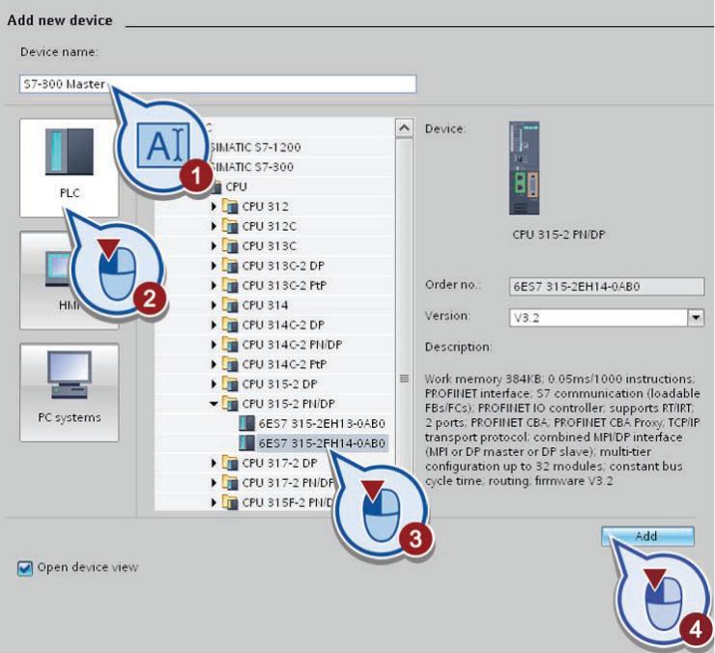Click the Device name input field

coord(218,84)
